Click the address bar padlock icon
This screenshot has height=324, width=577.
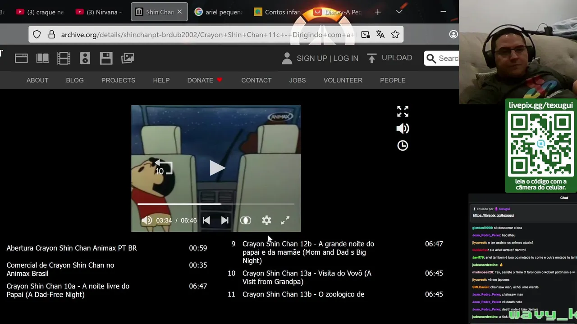[51, 35]
